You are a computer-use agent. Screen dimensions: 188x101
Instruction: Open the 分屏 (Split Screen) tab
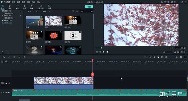(49, 7)
